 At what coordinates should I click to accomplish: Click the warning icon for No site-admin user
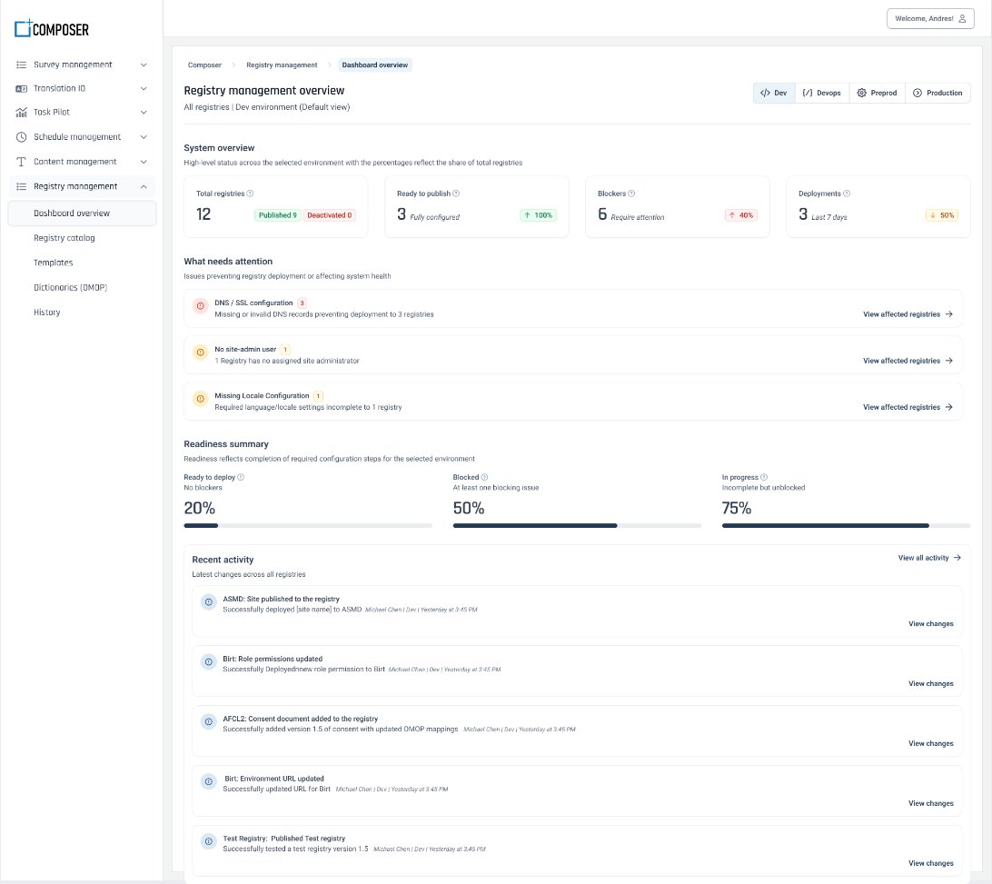[201, 353]
